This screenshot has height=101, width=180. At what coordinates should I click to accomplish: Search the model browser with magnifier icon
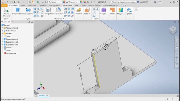[x=29, y=22]
